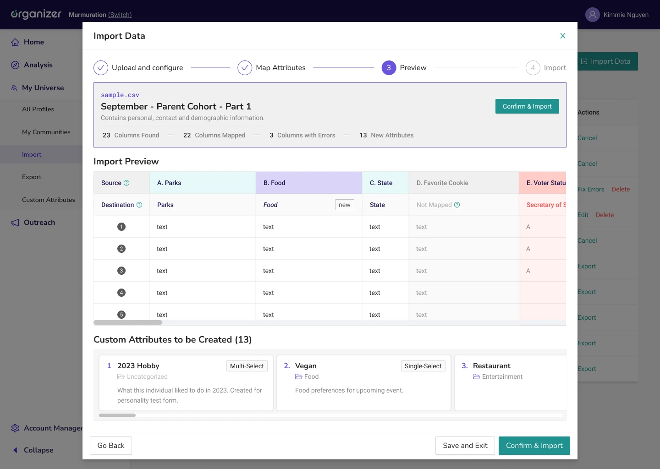This screenshot has height=469, width=660.
Task: Click the Food folder icon on Vegan card
Action: coord(299,376)
